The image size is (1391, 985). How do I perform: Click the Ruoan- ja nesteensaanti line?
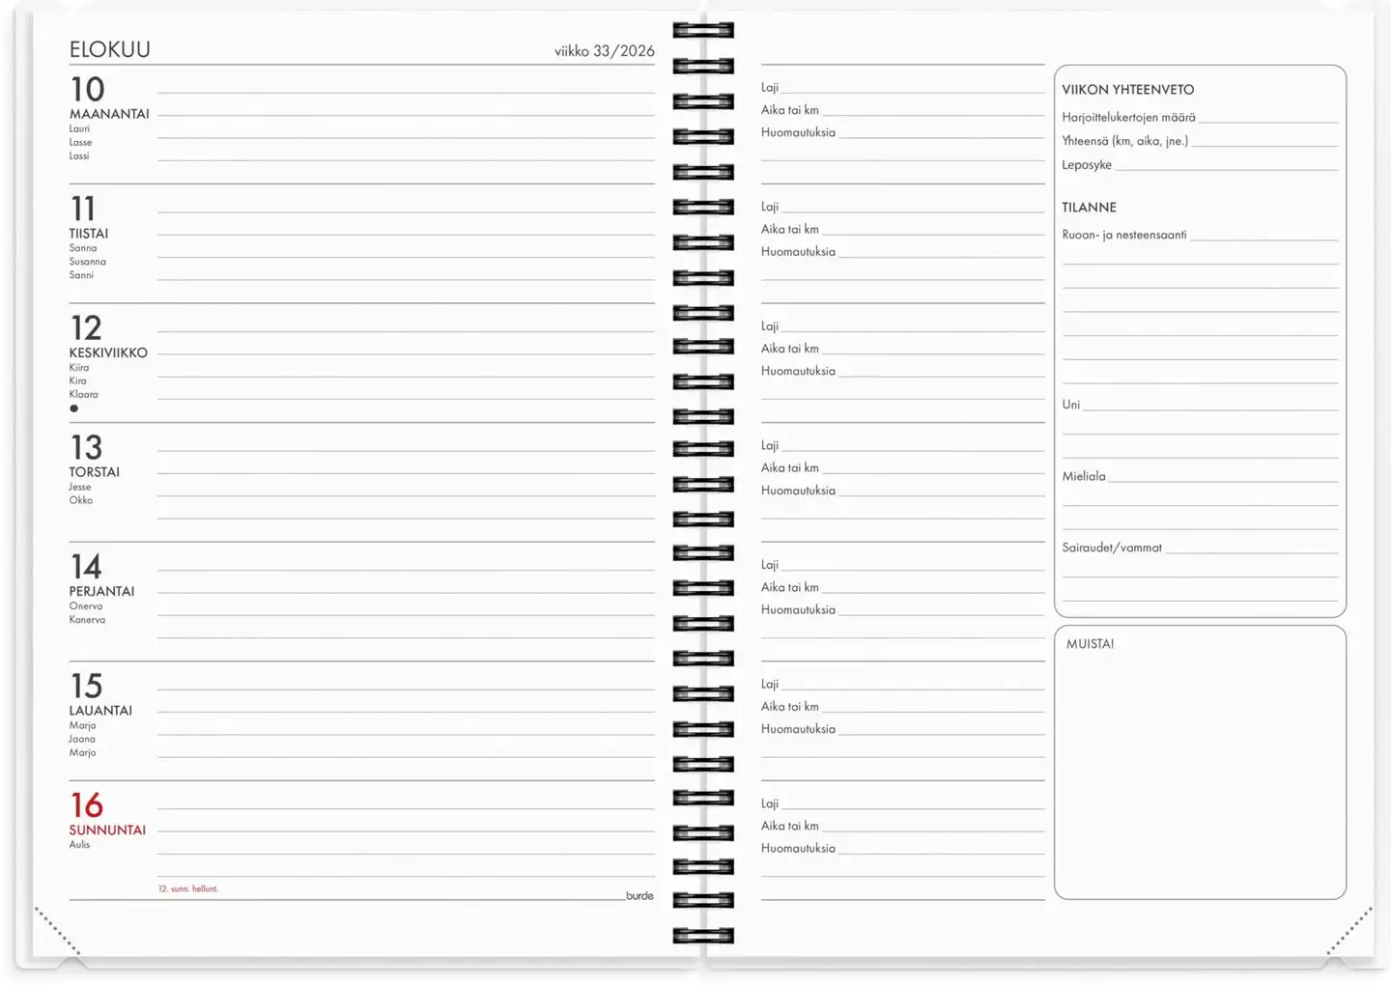pyautogui.click(x=1262, y=236)
